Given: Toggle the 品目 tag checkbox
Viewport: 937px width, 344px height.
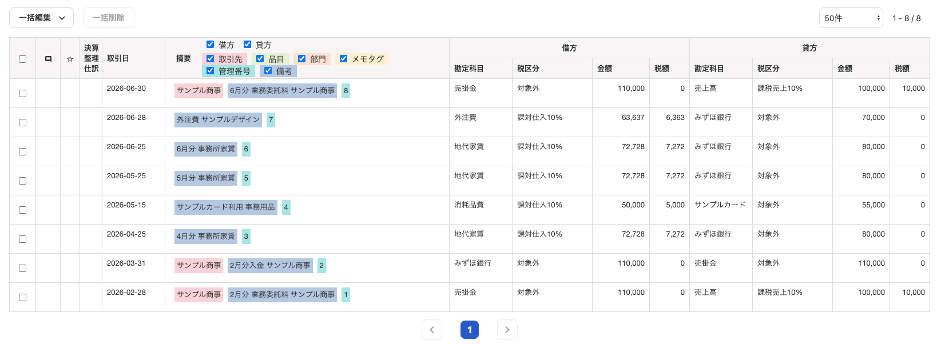Looking at the screenshot, I should (x=260, y=58).
